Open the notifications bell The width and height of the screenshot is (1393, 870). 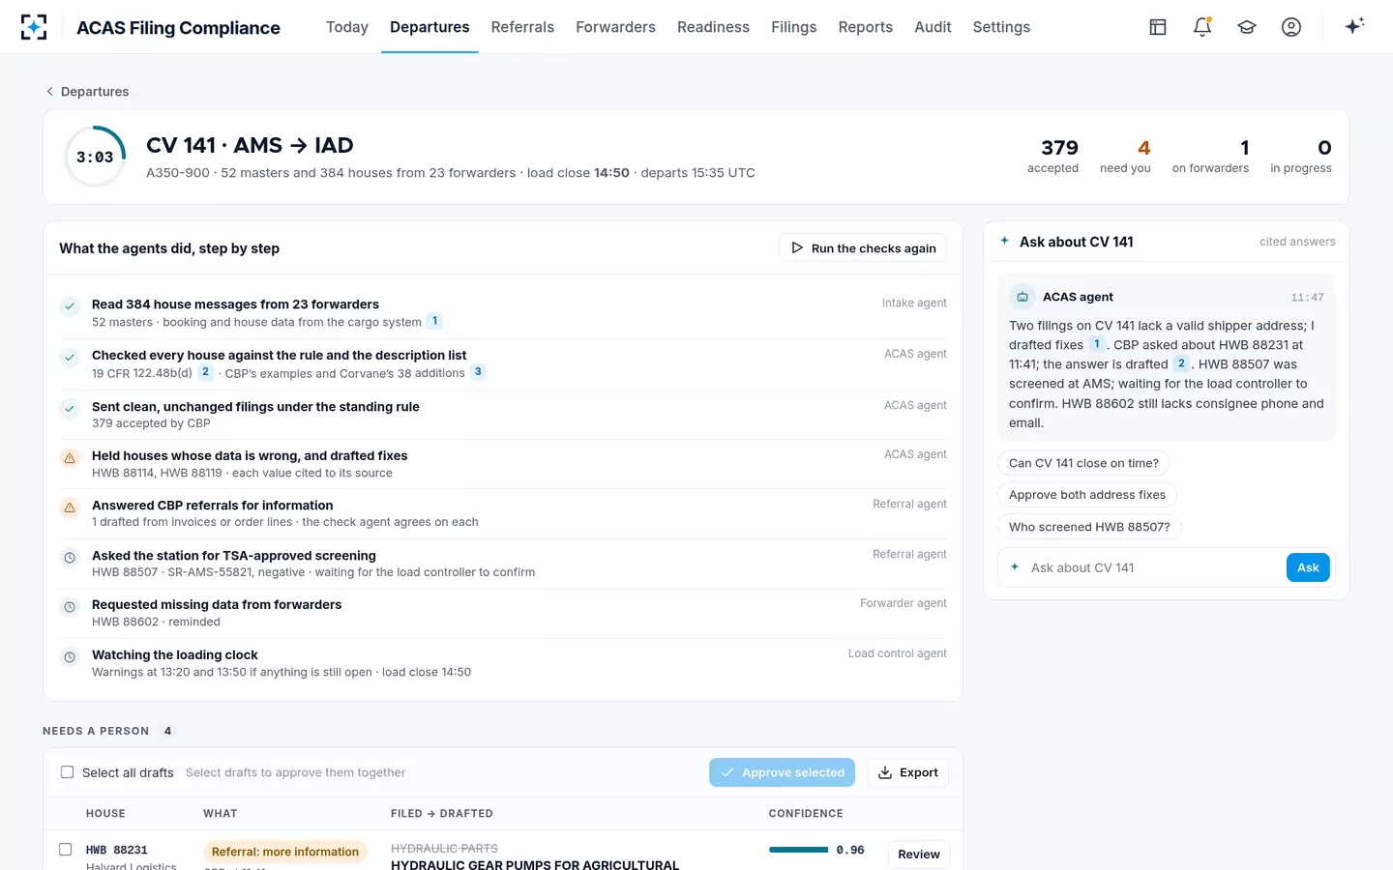click(1202, 27)
